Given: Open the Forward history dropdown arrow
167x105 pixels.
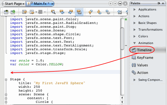Looking at the screenshot, I should click(x=45, y=12).
